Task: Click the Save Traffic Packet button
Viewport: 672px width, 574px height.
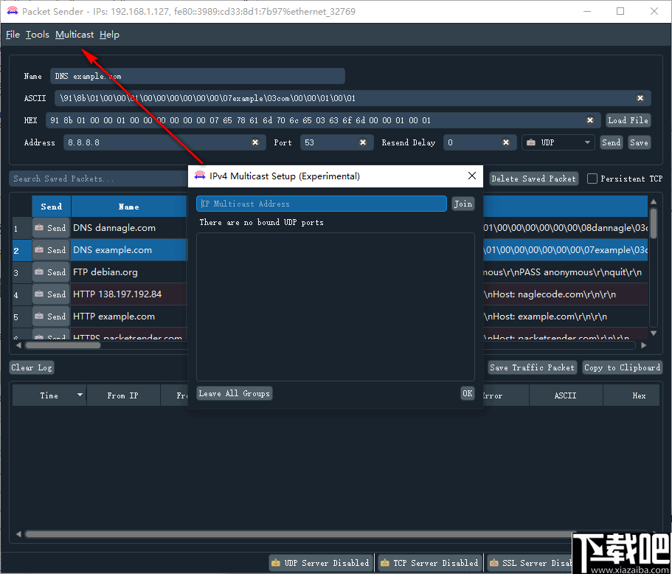Action: pyautogui.click(x=532, y=367)
